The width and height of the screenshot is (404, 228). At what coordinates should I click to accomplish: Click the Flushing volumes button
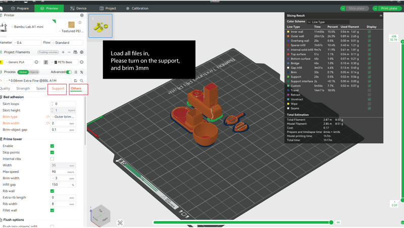pyautogui.click(x=48, y=52)
